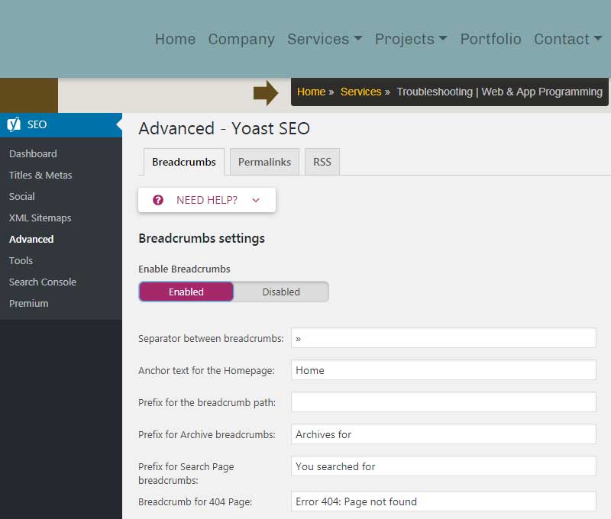Image resolution: width=611 pixels, height=519 pixels.
Task: Click the arrow icon beside the breadcrumb bar
Action: point(269,92)
